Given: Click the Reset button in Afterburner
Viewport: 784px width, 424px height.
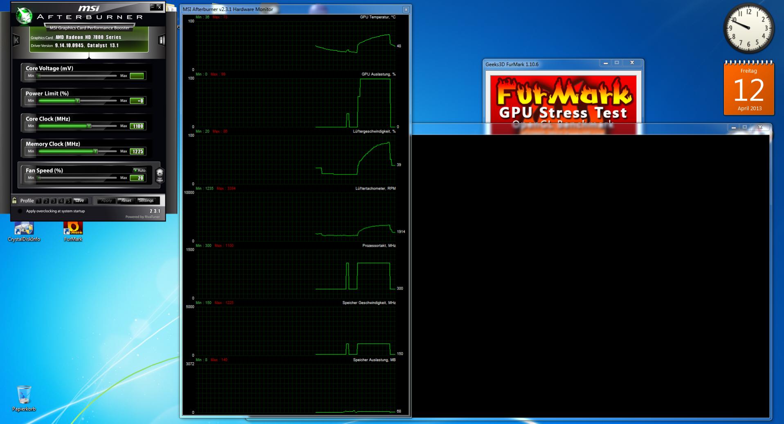Looking at the screenshot, I should click(x=126, y=201).
